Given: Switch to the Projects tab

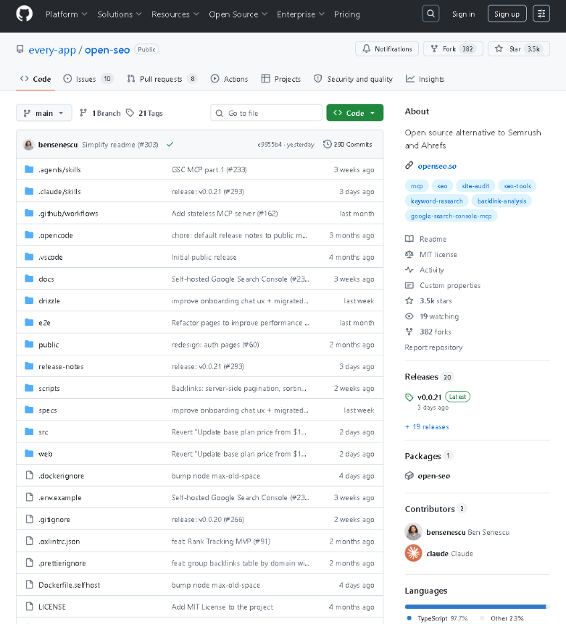Looking at the screenshot, I should (280, 79).
